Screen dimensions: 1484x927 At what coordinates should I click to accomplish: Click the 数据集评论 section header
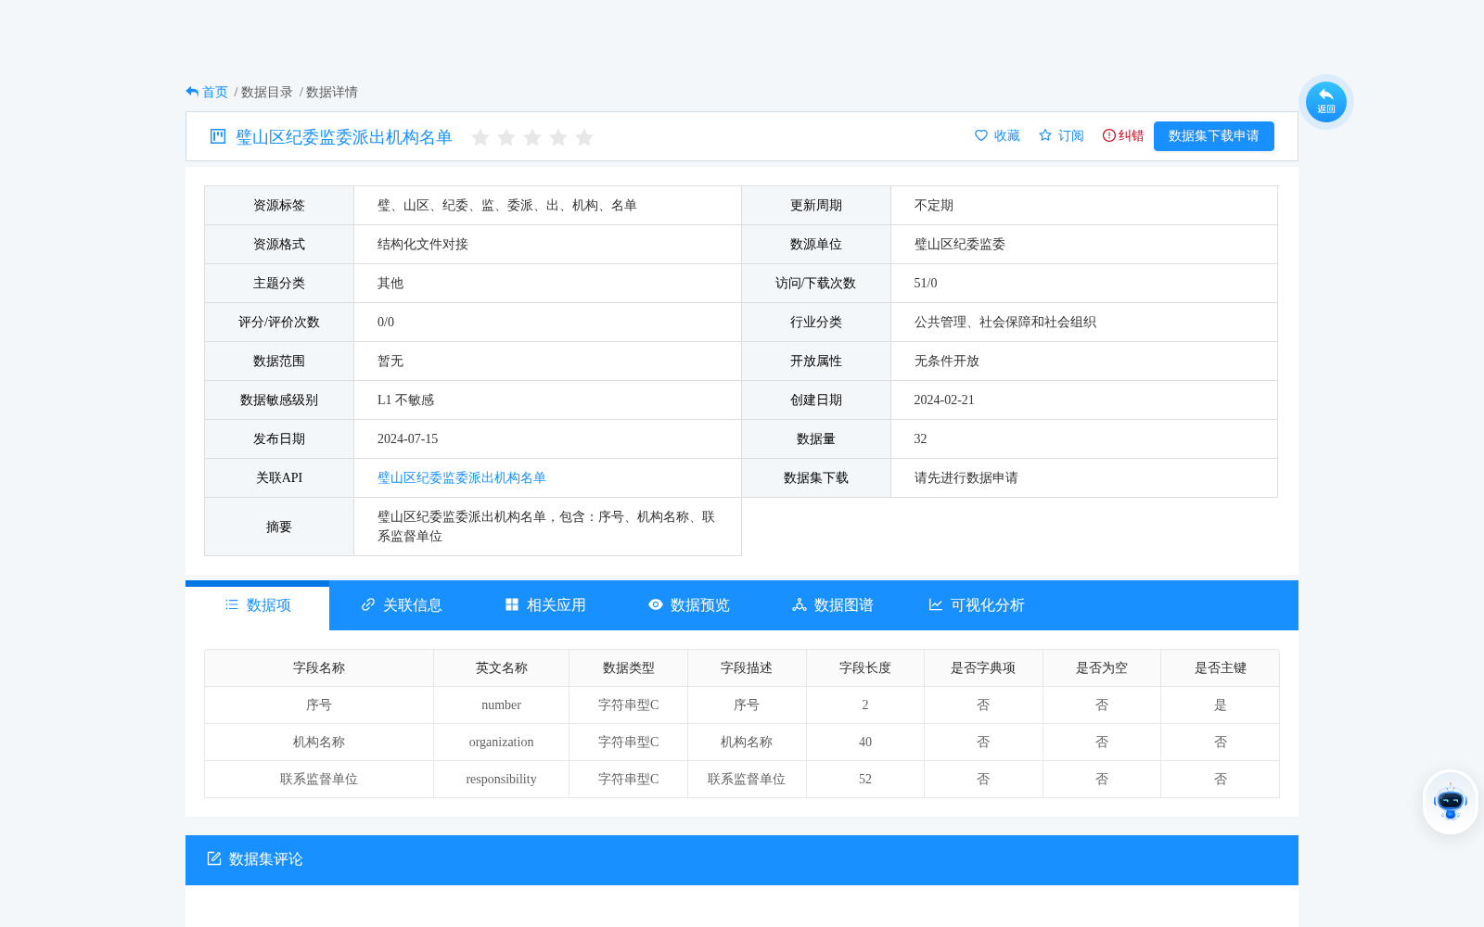pyautogui.click(x=742, y=859)
